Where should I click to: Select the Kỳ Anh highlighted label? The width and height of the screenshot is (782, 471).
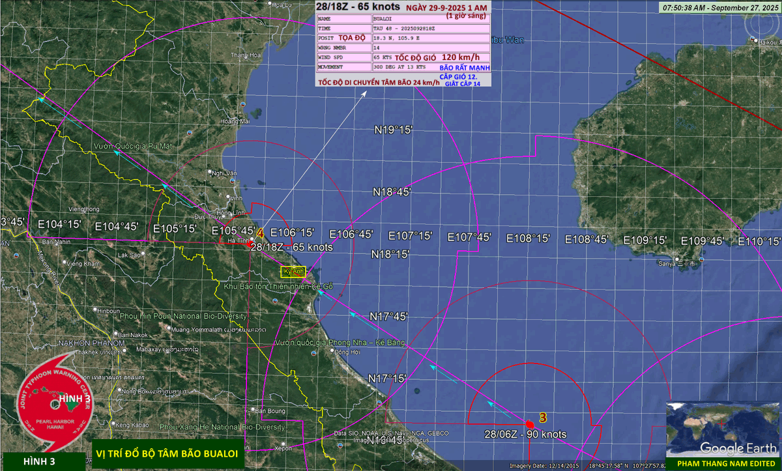(x=295, y=272)
